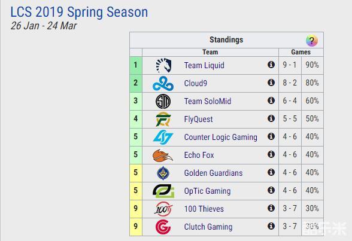Click the 100 Thieves logo
Viewport: 352px width, 241px height.
click(163, 209)
